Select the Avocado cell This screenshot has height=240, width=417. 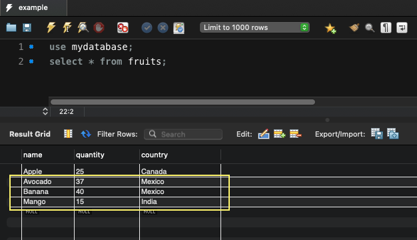pyautogui.click(x=48, y=182)
